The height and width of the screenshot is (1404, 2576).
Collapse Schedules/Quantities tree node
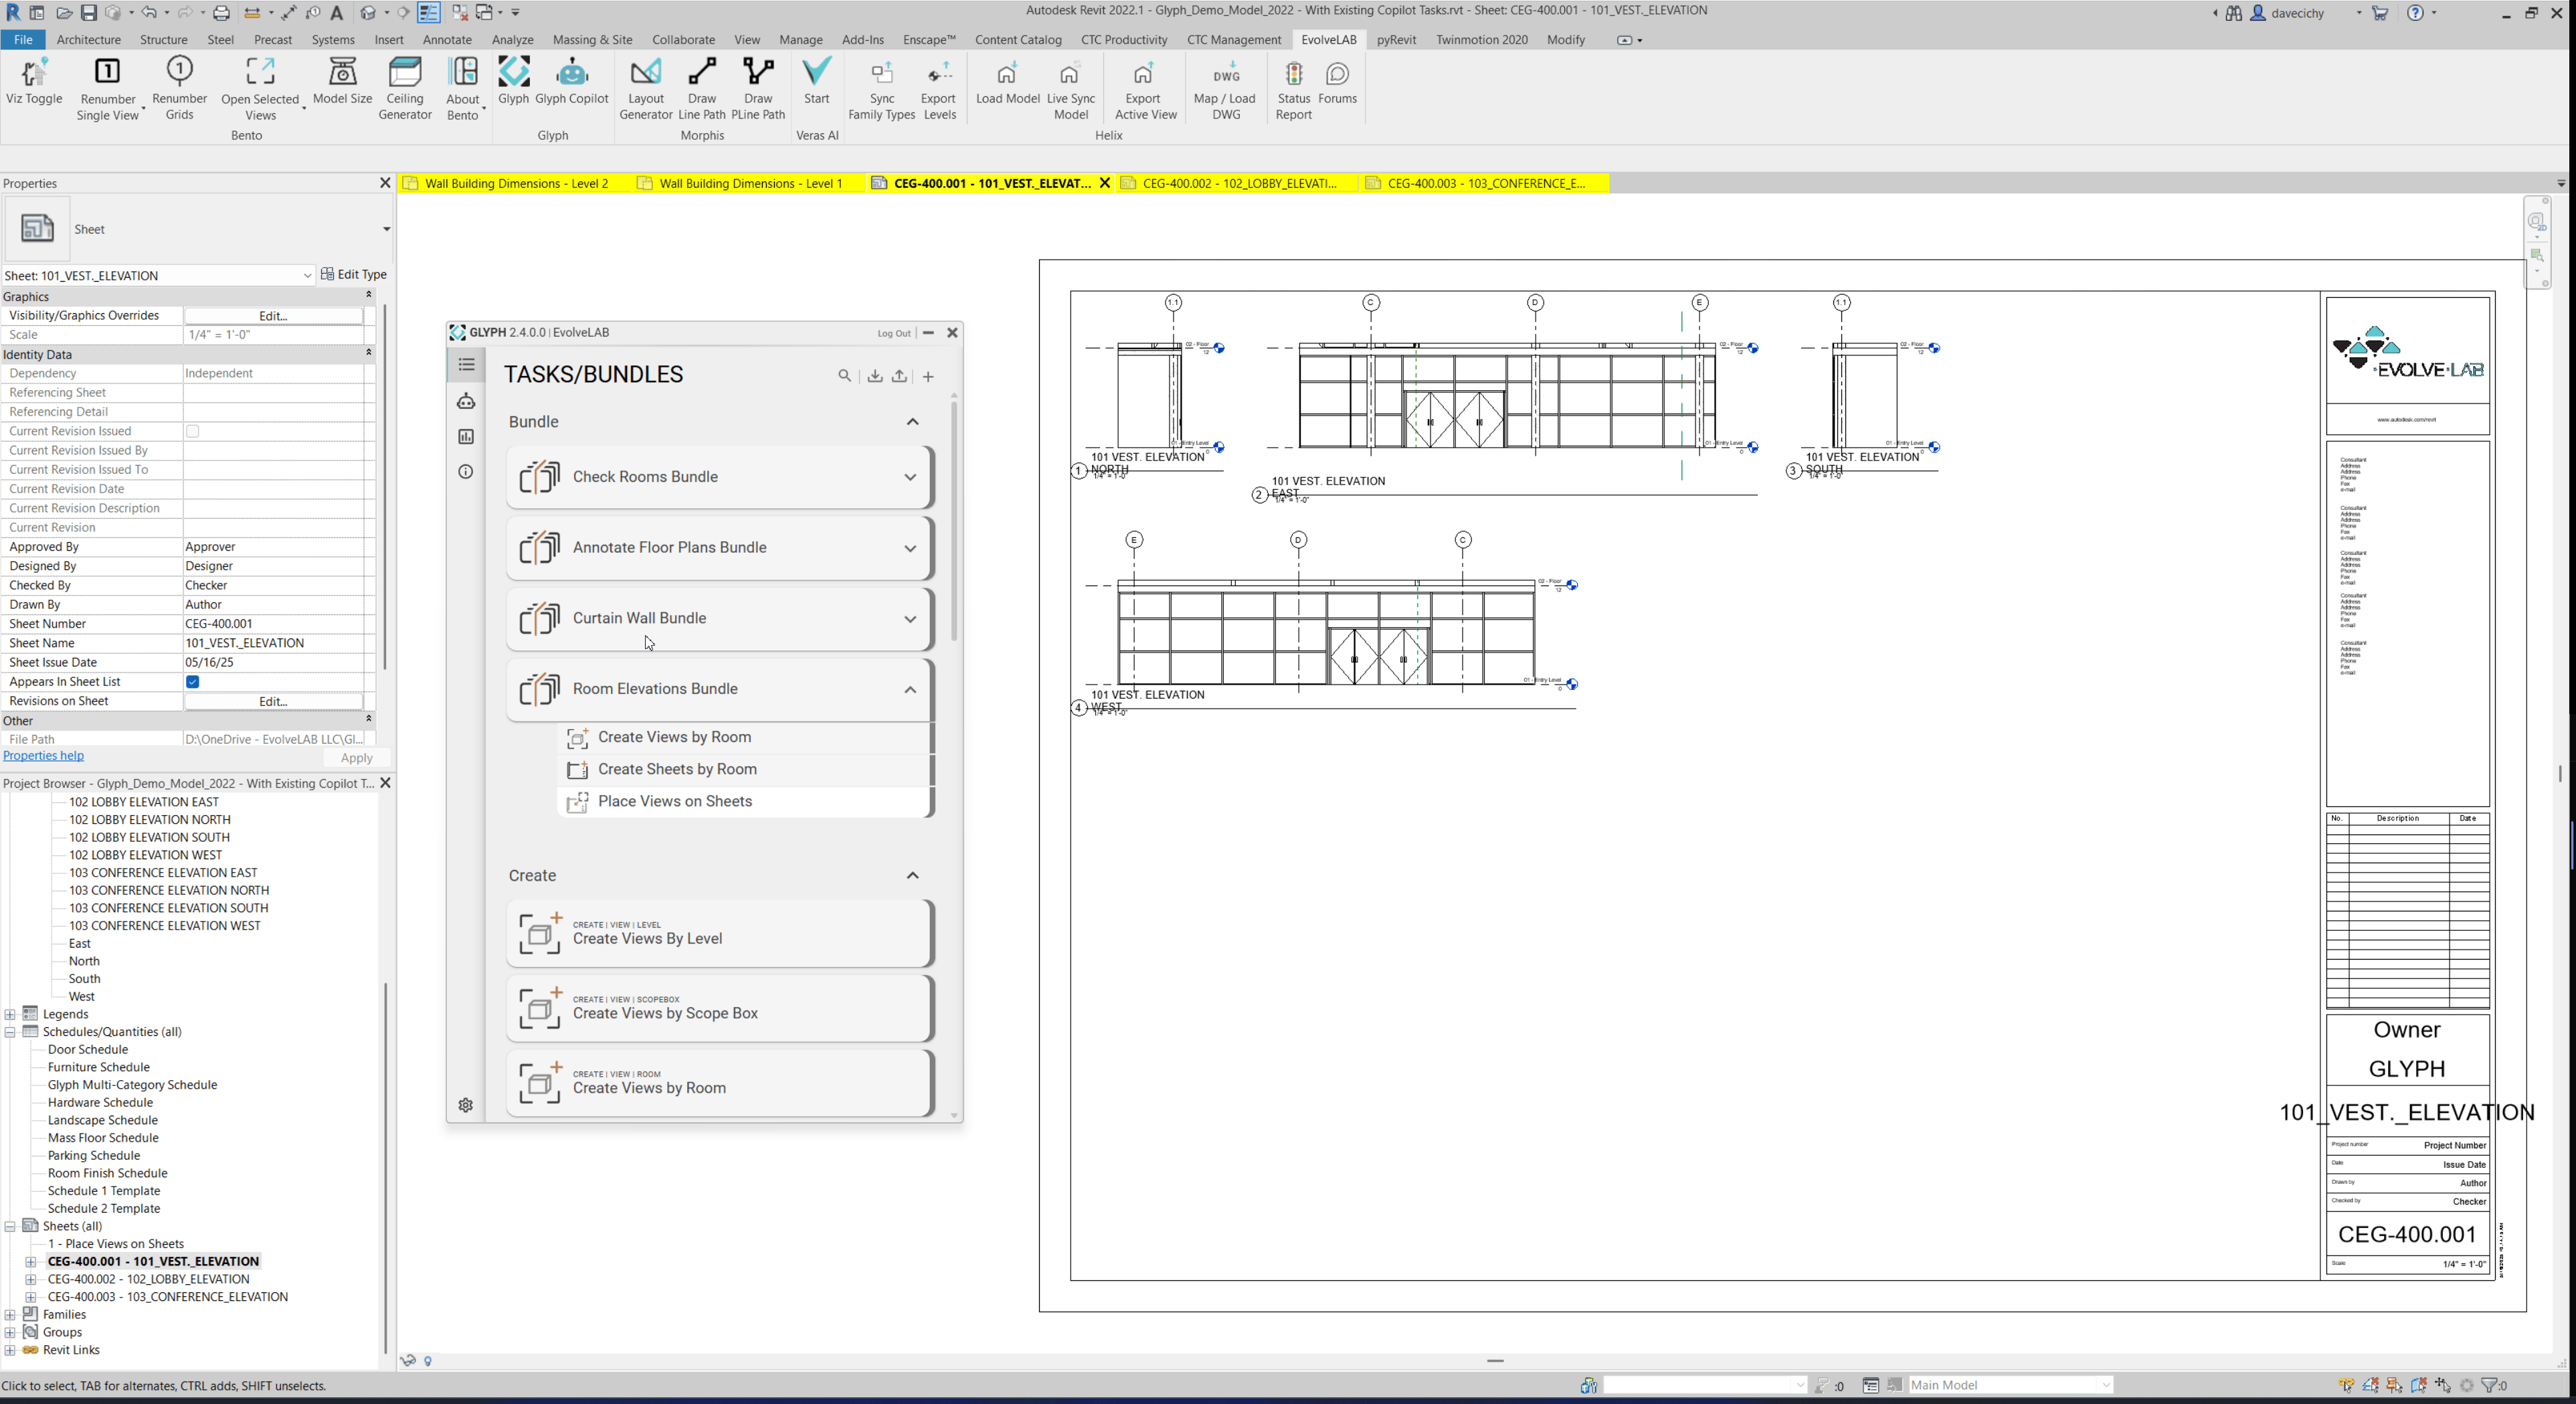click(x=10, y=1032)
